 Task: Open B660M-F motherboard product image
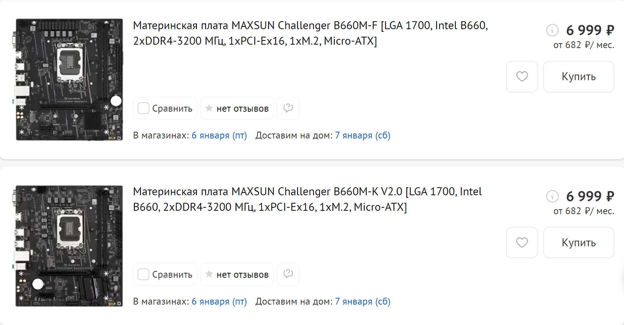click(69, 79)
